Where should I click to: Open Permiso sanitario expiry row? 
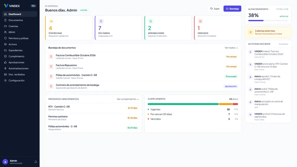(x=93, y=118)
